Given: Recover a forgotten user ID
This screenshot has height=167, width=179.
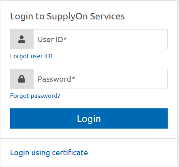Looking at the screenshot, I should pos(32,56).
